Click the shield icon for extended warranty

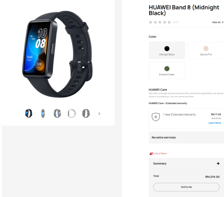tap(156, 117)
